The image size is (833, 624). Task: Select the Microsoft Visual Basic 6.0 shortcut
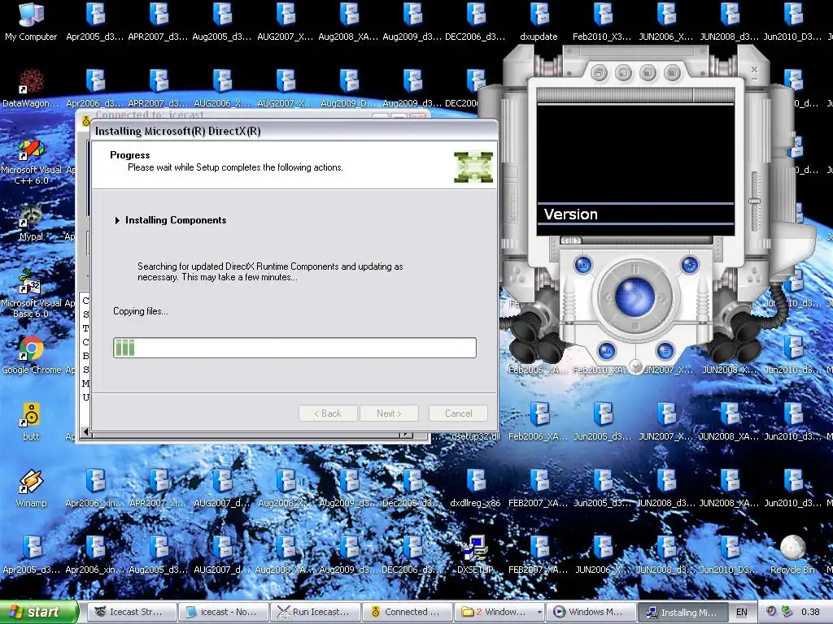pyautogui.click(x=31, y=293)
